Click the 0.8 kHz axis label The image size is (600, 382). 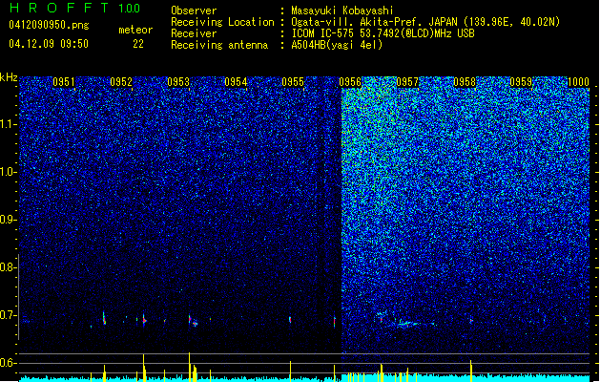9,267
